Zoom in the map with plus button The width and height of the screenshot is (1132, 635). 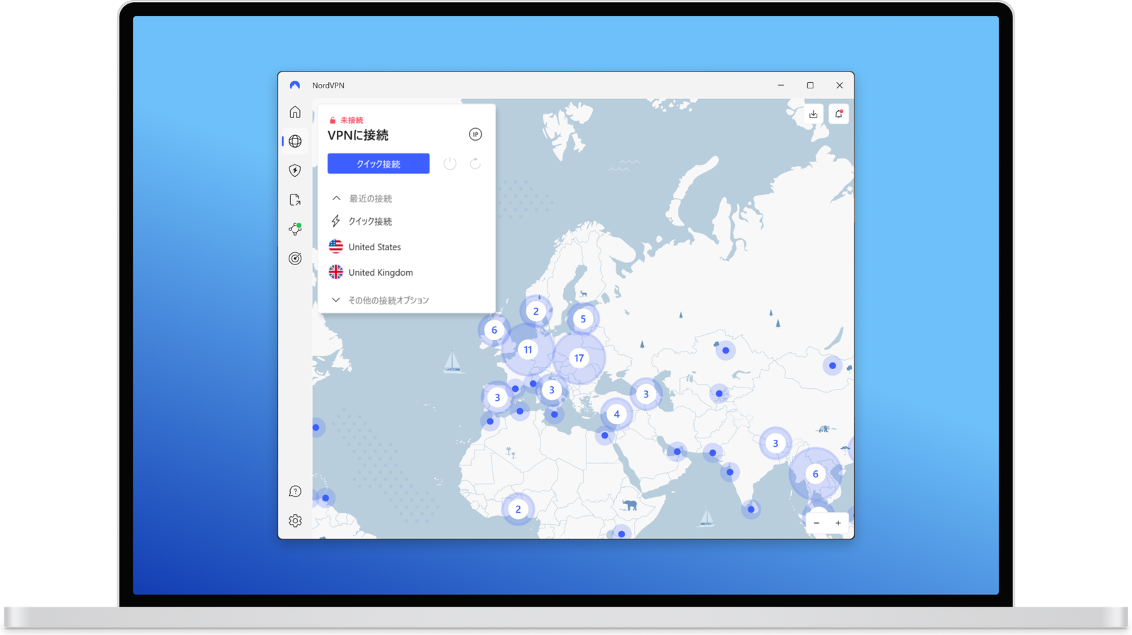point(838,523)
